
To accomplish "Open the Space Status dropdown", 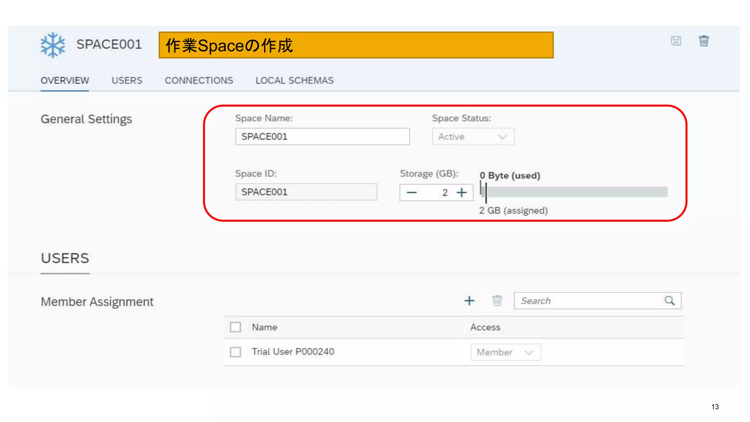I will point(473,137).
